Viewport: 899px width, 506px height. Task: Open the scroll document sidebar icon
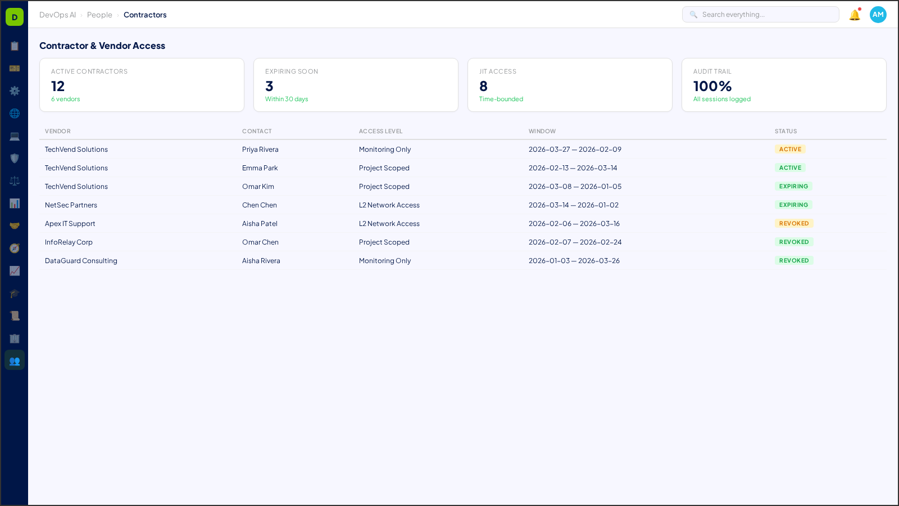click(x=15, y=316)
